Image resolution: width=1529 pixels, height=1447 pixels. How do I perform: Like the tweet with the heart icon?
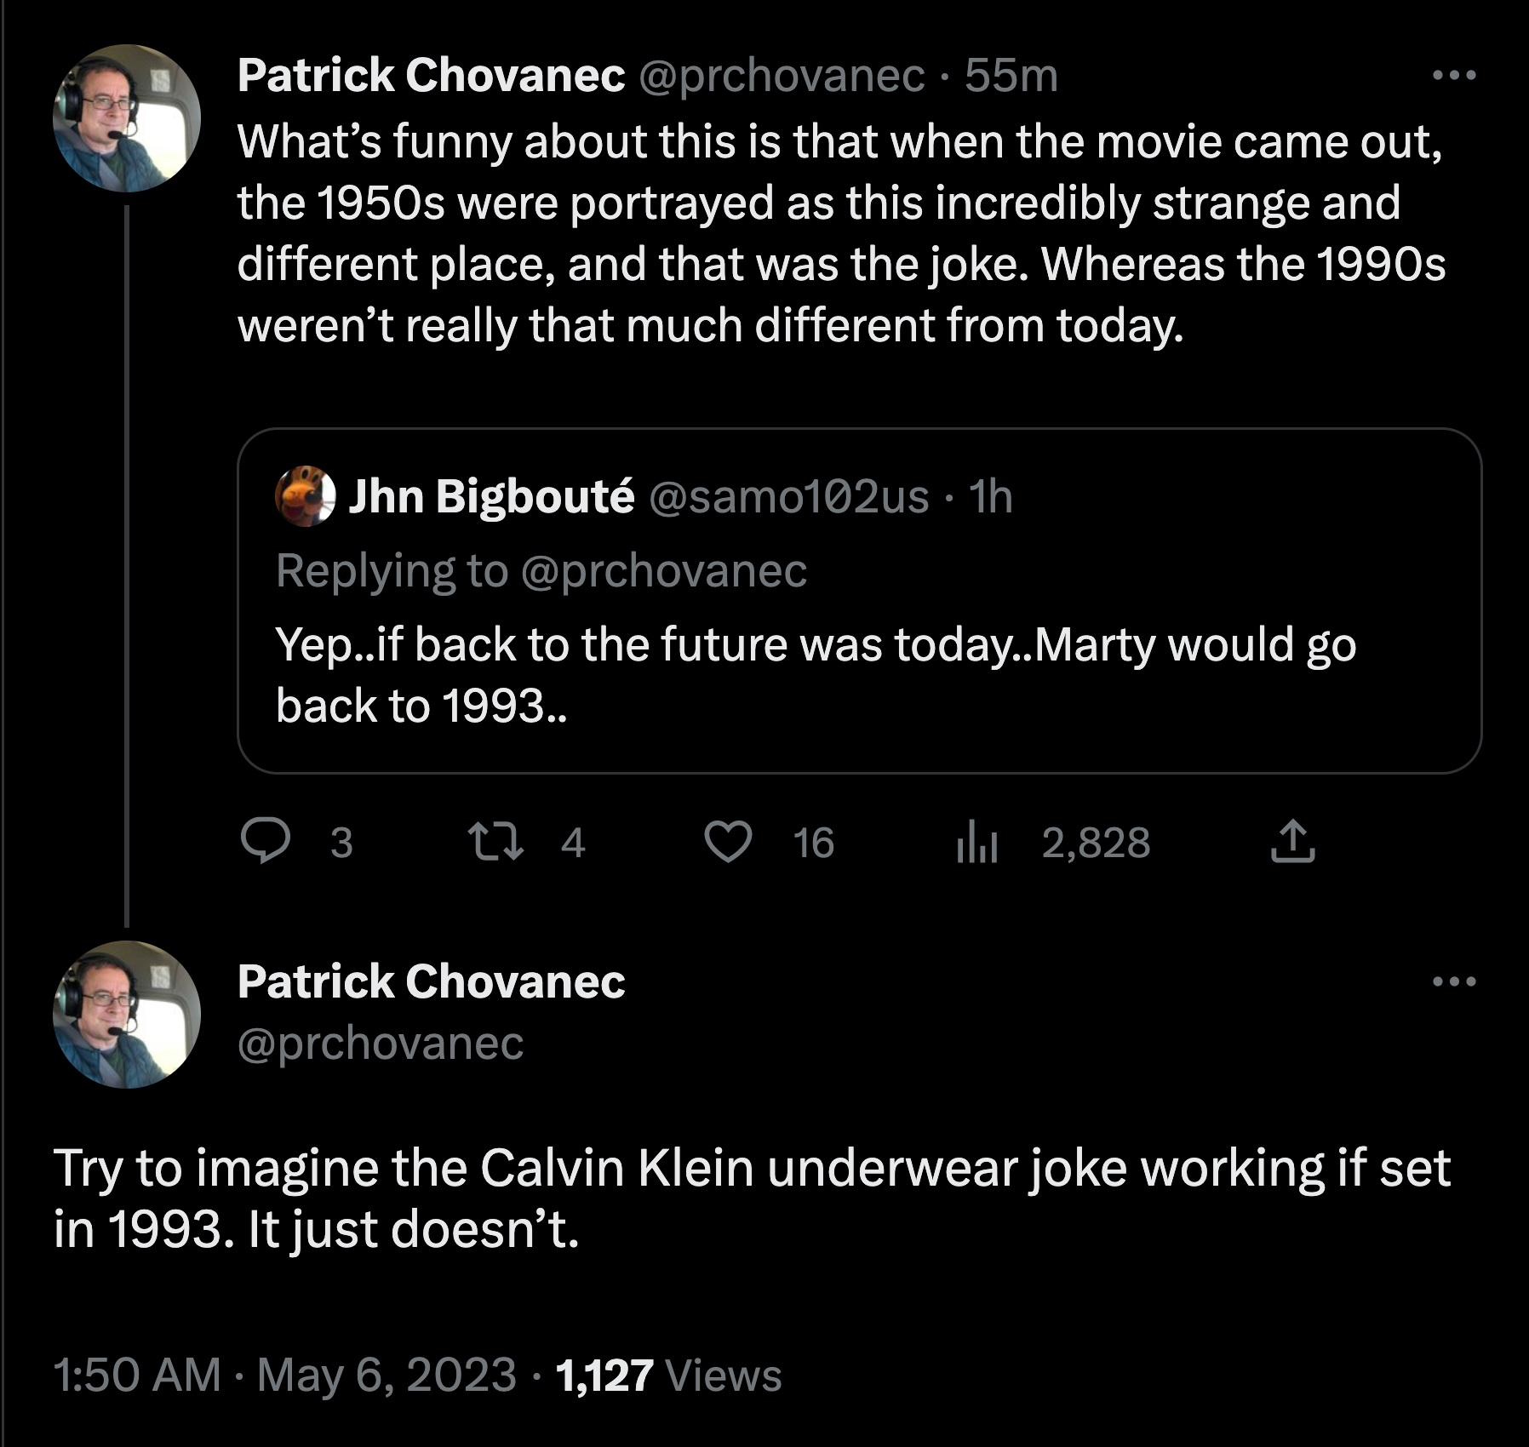click(729, 842)
